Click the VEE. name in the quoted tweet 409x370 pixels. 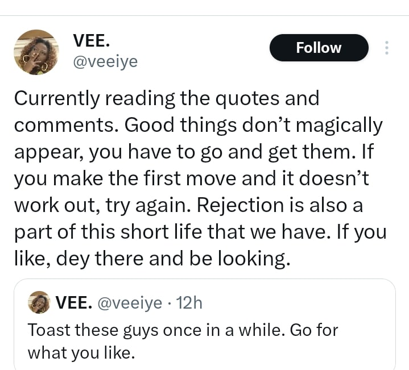[75, 302]
